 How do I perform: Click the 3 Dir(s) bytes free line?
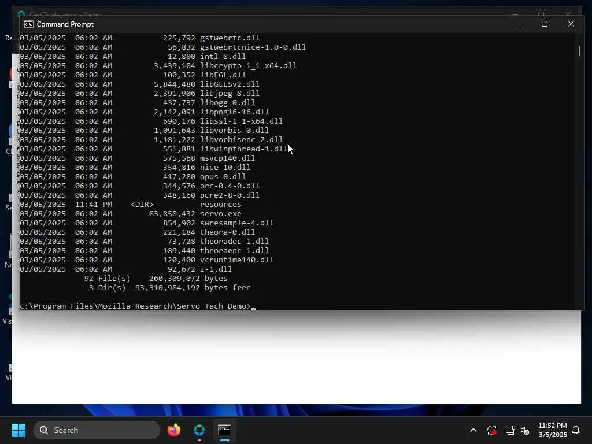point(170,288)
